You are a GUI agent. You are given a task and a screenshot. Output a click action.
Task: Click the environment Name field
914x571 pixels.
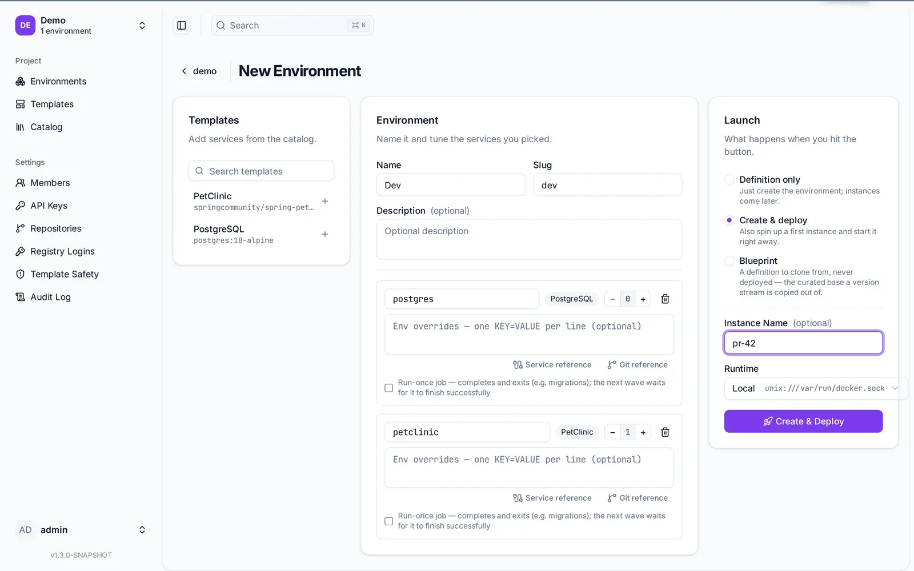click(451, 185)
